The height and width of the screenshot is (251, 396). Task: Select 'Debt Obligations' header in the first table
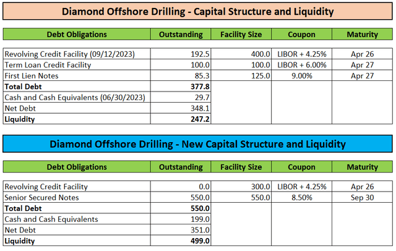coord(77,34)
